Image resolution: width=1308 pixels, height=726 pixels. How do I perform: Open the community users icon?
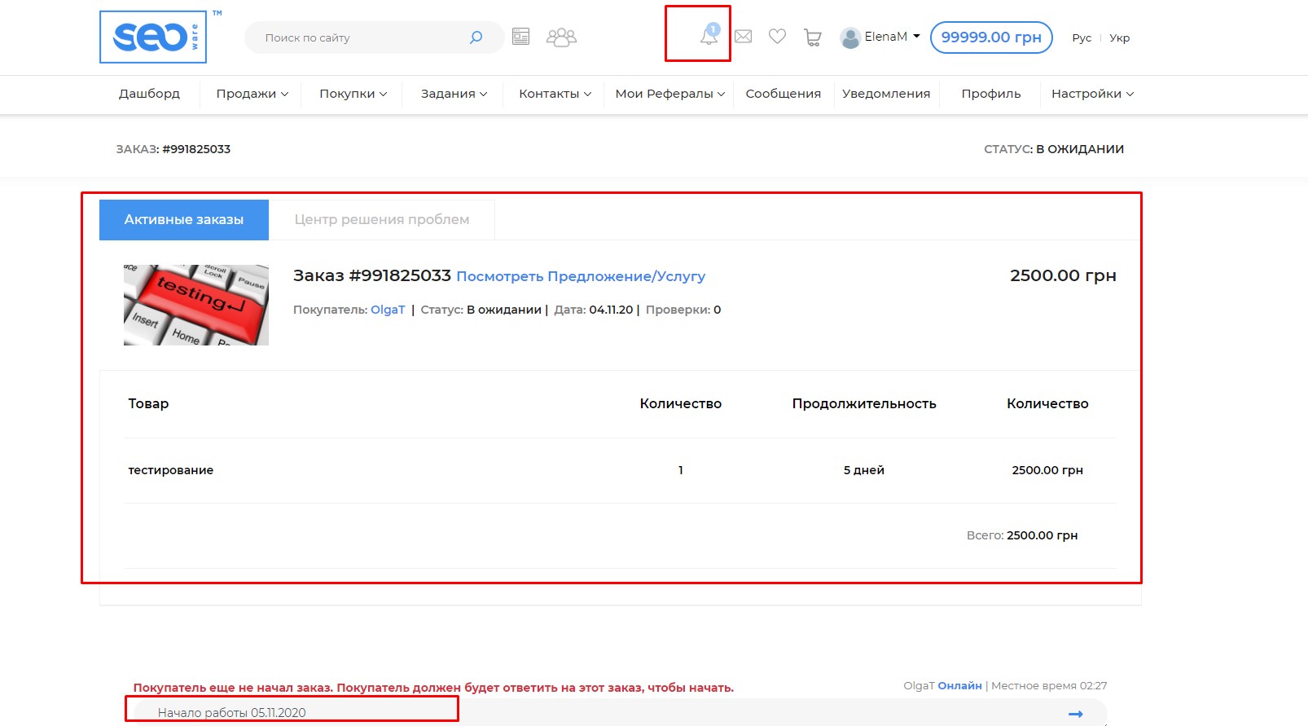pos(561,37)
